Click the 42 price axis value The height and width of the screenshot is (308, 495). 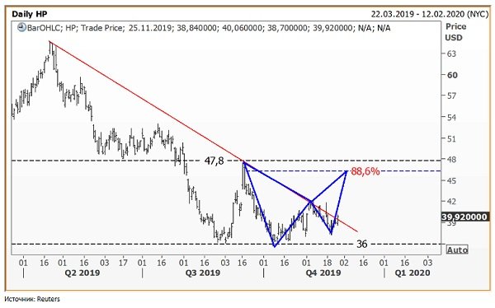(x=451, y=201)
